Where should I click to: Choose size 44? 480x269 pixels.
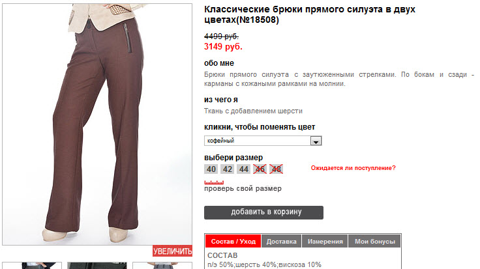[x=243, y=169]
